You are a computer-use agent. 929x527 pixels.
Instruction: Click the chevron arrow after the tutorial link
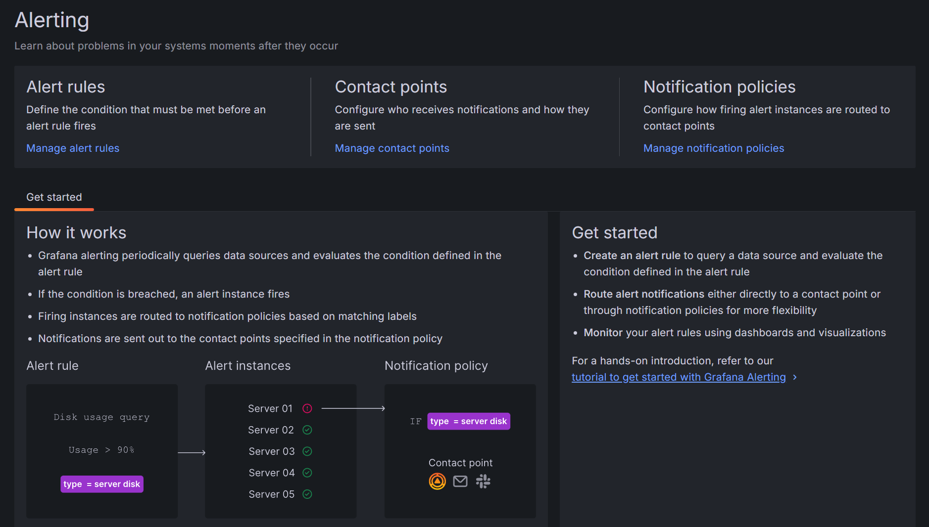(795, 377)
